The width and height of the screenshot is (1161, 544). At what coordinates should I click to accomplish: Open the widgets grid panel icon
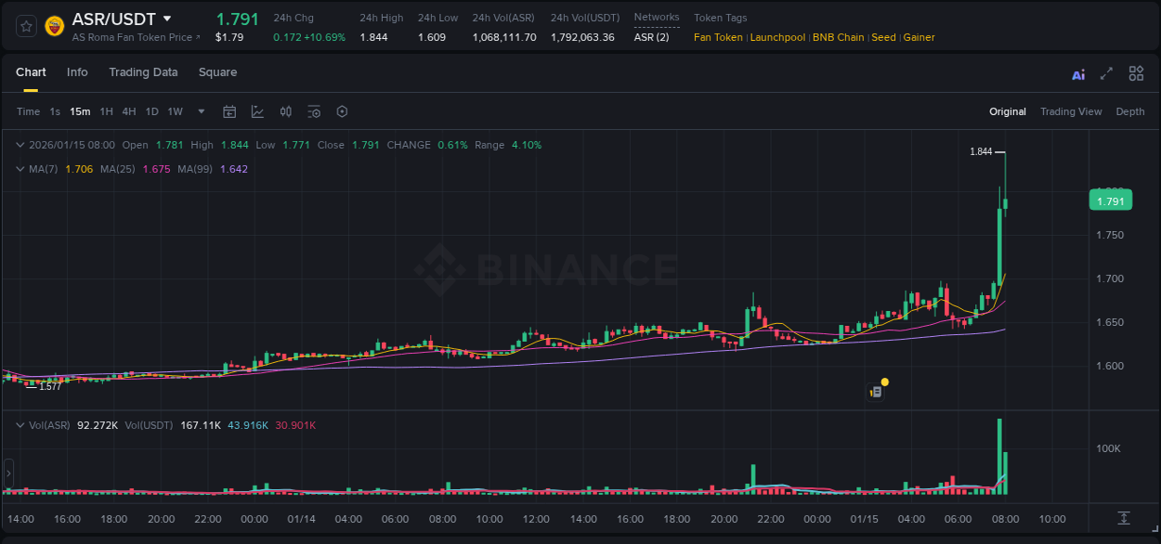1136,72
